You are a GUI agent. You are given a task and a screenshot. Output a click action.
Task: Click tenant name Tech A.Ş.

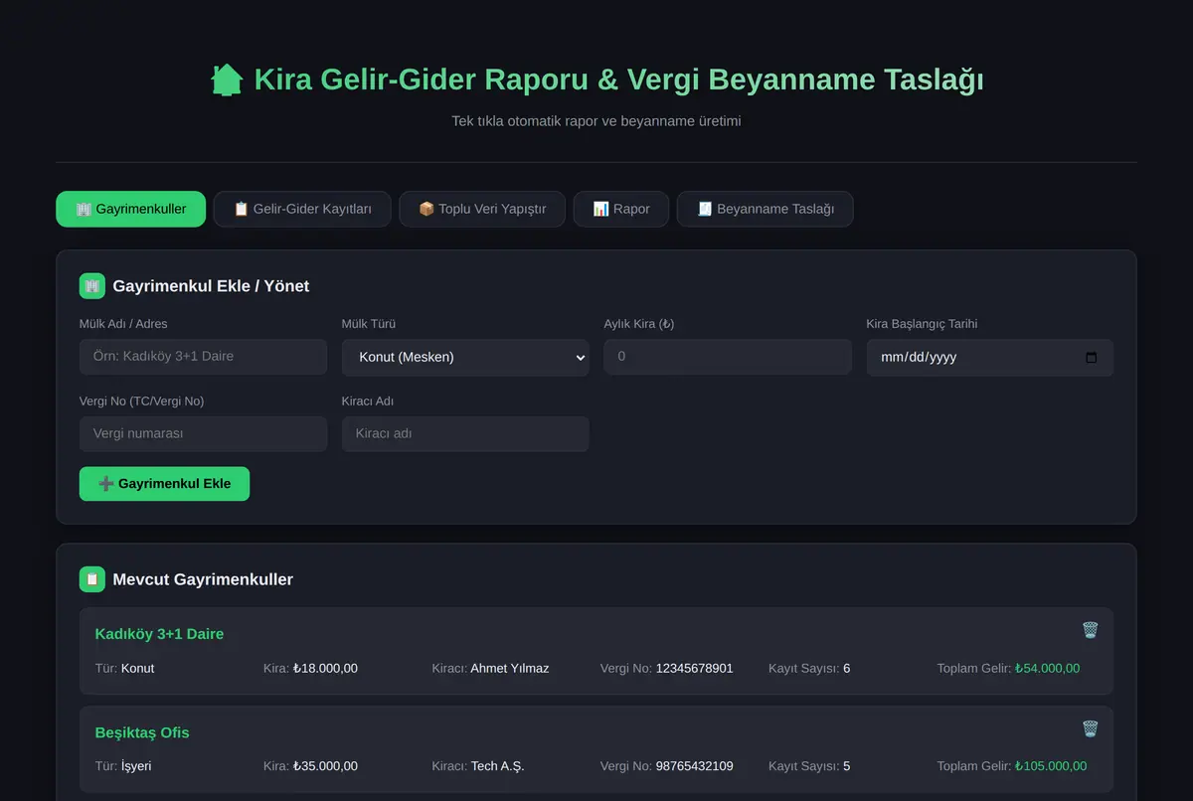pyautogui.click(x=497, y=766)
